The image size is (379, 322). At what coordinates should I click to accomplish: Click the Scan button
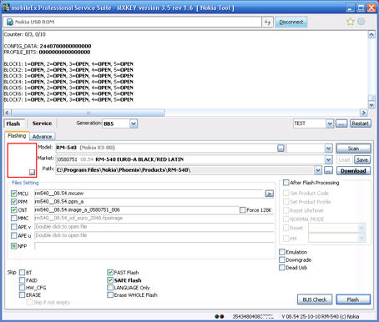coord(353,148)
